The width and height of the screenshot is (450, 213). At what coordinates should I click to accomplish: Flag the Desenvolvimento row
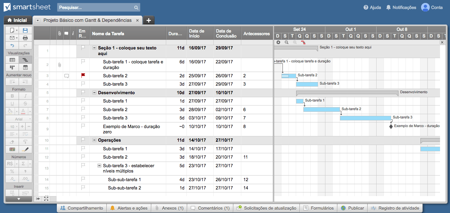[83, 93]
